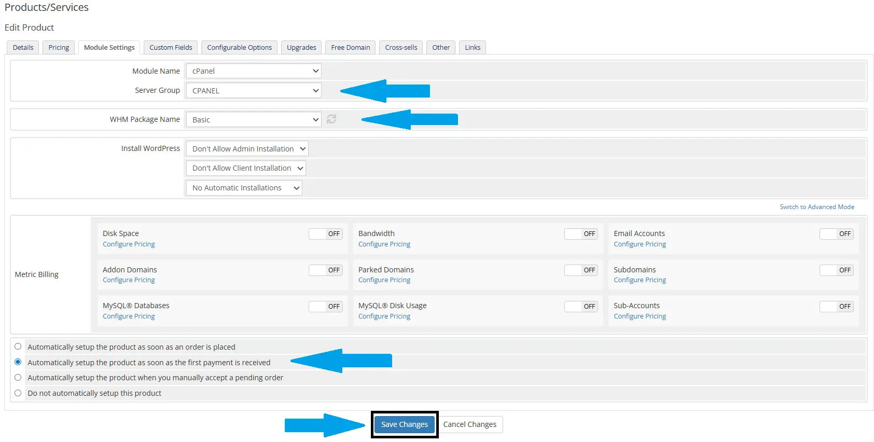This screenshot has height=442, width=874.
Task: Toggle the Subdomains billing switch
Action: [836, 270]
